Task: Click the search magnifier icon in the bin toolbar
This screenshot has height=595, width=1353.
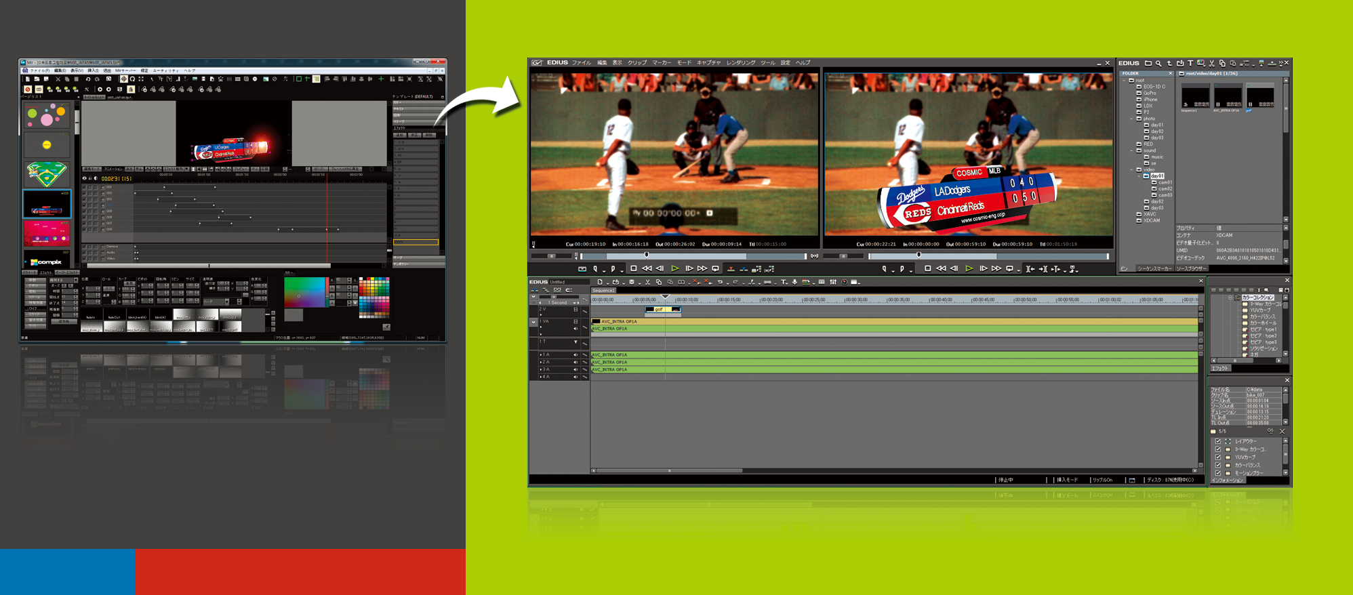Action: pos(1158,64)
